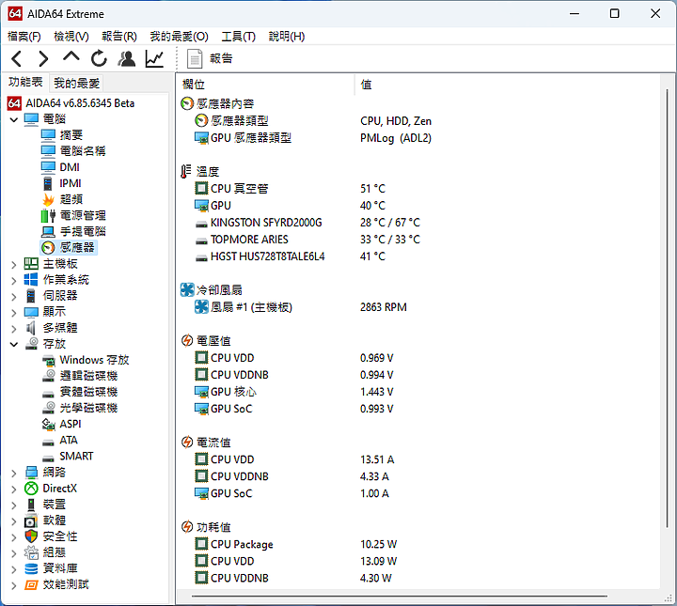Viewport: 677px width, 606px height.
Task: Collapse the 電腦 computer tree node
Action: pos(14,119)
